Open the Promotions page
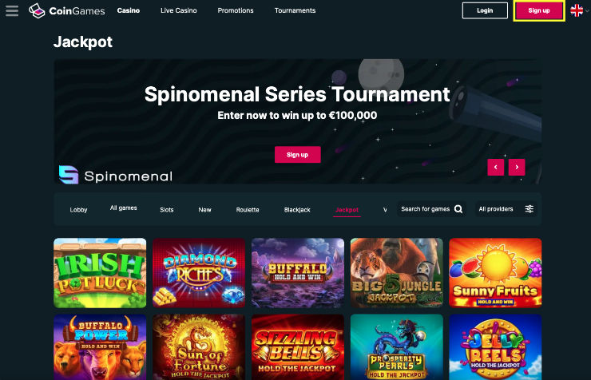591x380 pixels. pyautogui.click(x=236, y=10)
